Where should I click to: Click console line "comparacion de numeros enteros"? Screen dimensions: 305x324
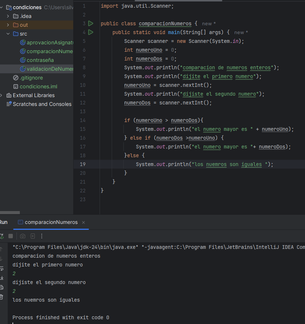click(56, 256)
